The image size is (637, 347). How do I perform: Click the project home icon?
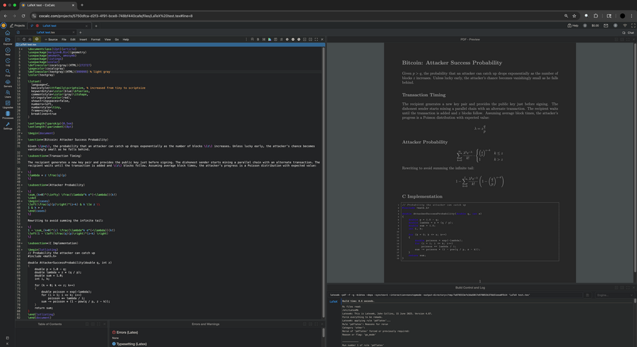click(x=7, y=33)
